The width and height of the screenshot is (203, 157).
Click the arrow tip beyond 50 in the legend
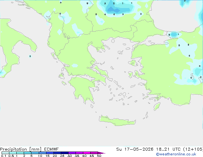point(101,153)
